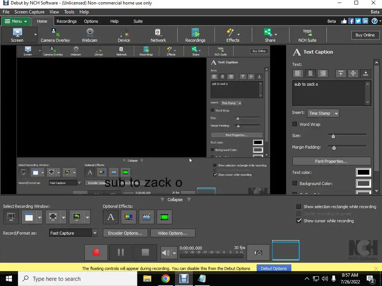Switch to the Recordings tab
Screen dimensions: 382x286
[66, 21]
